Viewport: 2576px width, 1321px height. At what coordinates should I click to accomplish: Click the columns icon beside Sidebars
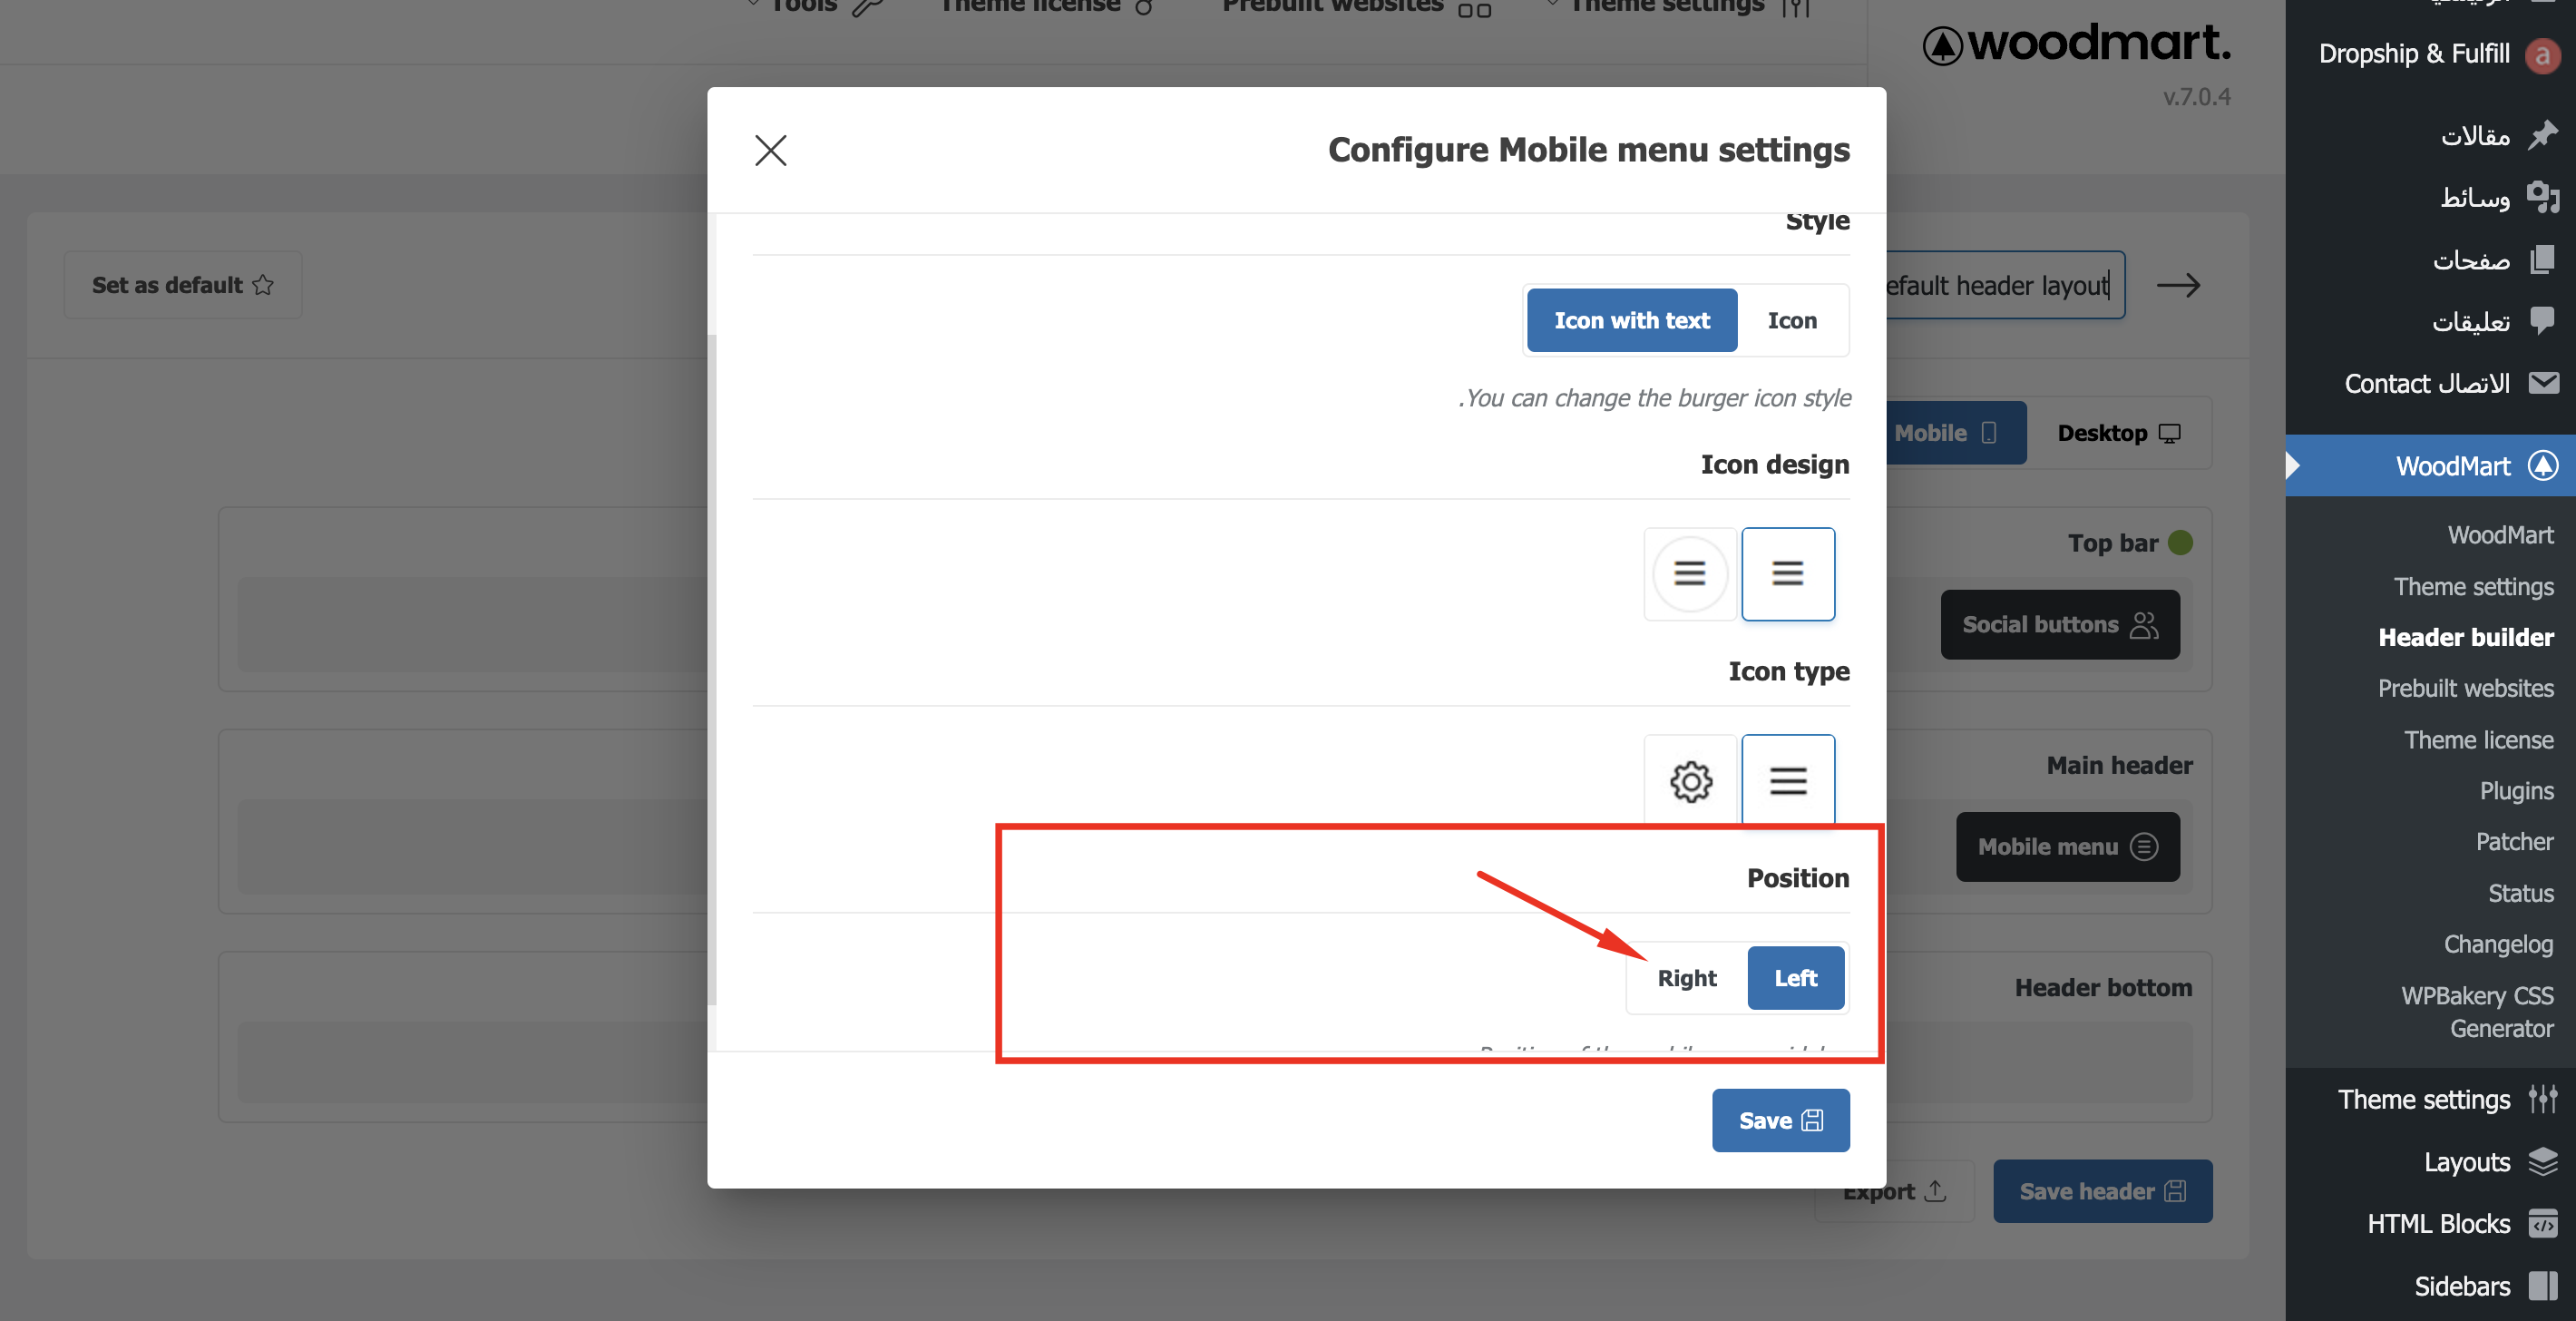[2542, 1286]
